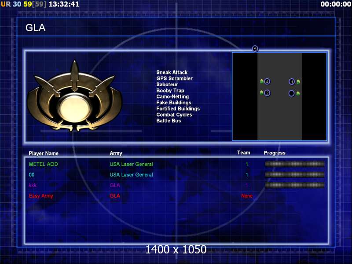Screen dimensions: 352x264
Task: Click the Army column header
Action: coord(116,153)
